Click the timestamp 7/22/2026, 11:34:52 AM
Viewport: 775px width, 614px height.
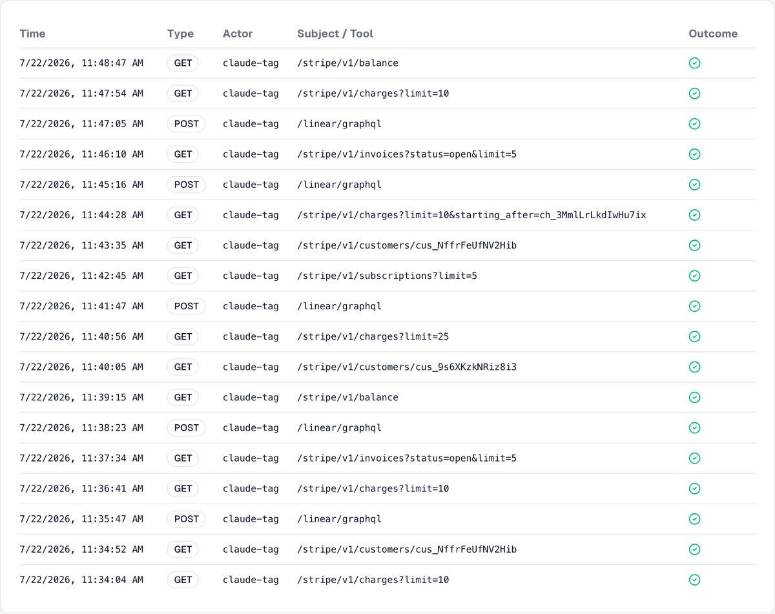tap(81, 549)
